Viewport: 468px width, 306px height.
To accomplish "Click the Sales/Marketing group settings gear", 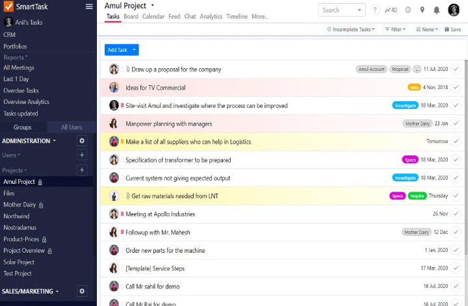I will pyautogui.click(x=82, y=291).
